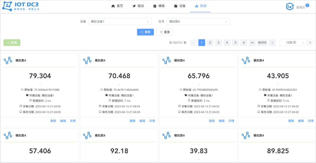The height and width of the screenshot is (163, 316).
Task: Delete the 79.304 record via 删除
Action: coord(53,121)
